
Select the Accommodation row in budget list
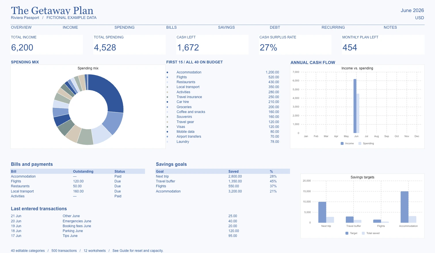point(223,72)
